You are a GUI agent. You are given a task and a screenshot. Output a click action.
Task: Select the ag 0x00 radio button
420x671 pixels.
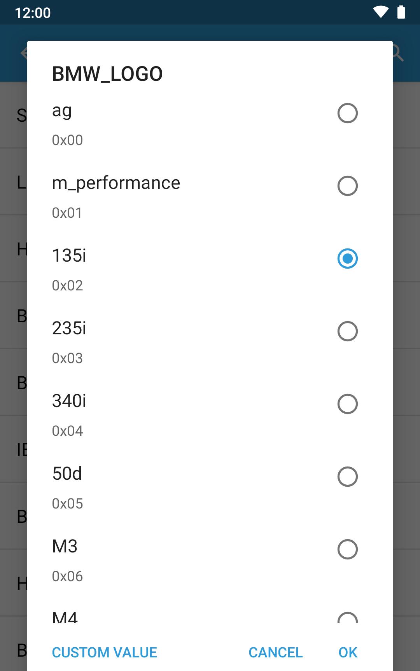point(347,113)
